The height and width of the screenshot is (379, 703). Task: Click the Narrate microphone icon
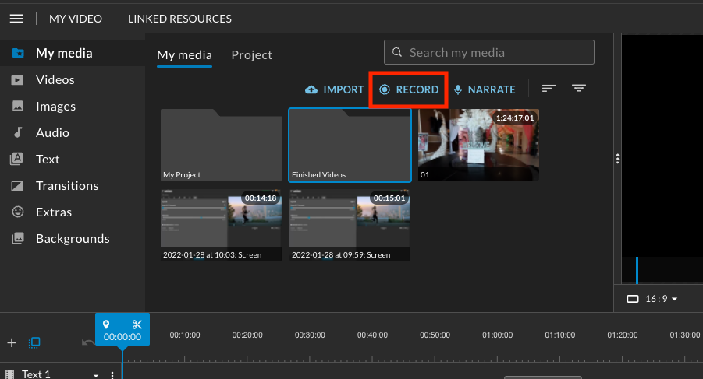click(458, 89)
